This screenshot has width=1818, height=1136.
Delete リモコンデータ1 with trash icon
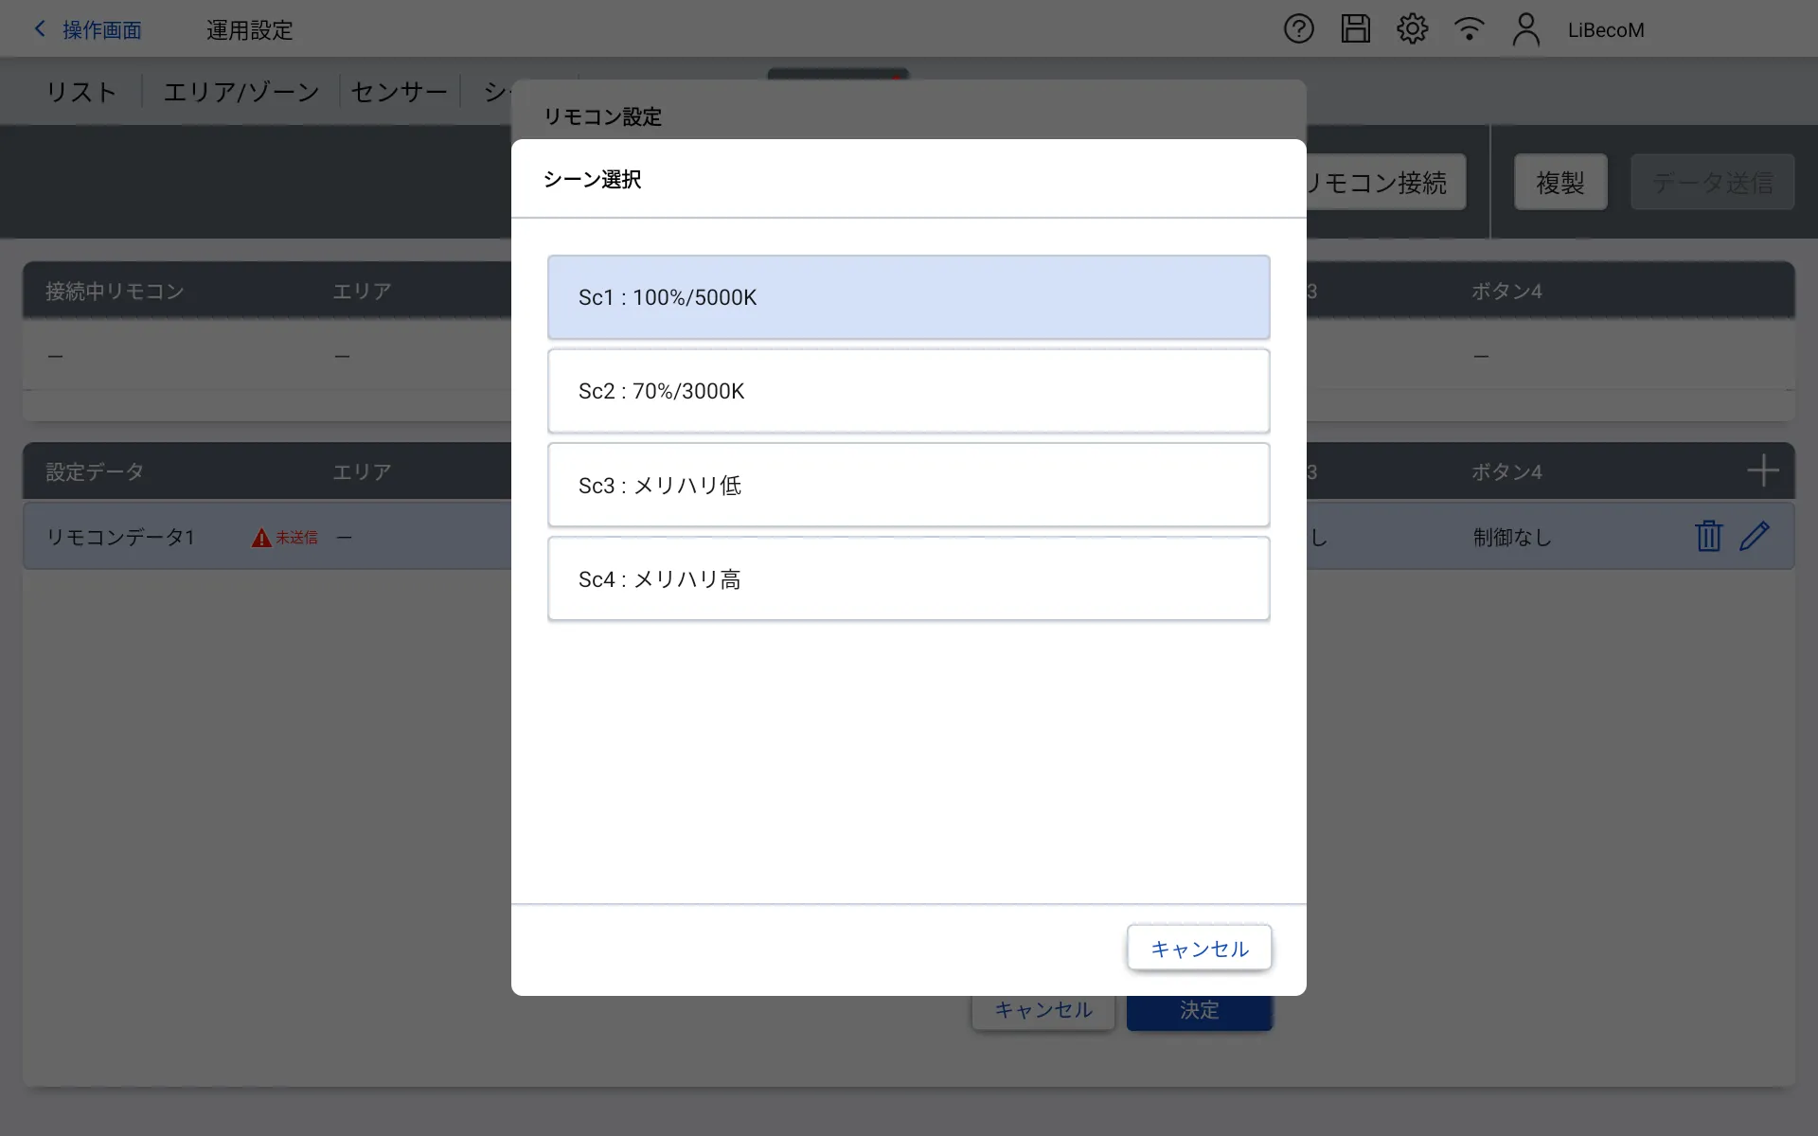point(1708,536)
